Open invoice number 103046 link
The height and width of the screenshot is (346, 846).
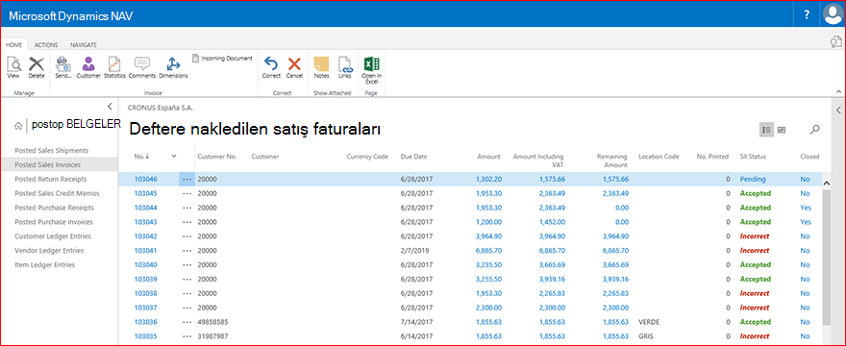[146, 179]
